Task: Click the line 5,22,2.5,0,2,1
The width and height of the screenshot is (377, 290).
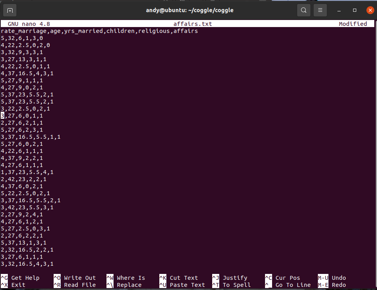Action: (x=25, y=194)
